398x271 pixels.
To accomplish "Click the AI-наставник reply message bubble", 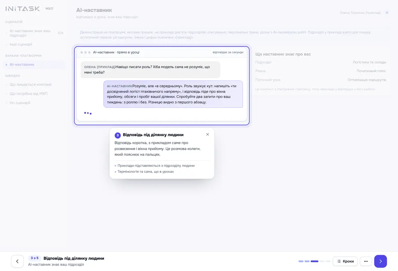I will click(x=173, y=94).
